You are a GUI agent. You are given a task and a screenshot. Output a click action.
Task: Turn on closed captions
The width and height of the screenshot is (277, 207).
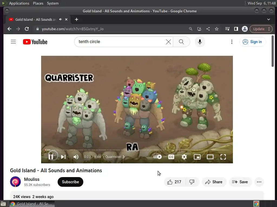[171, 157]
